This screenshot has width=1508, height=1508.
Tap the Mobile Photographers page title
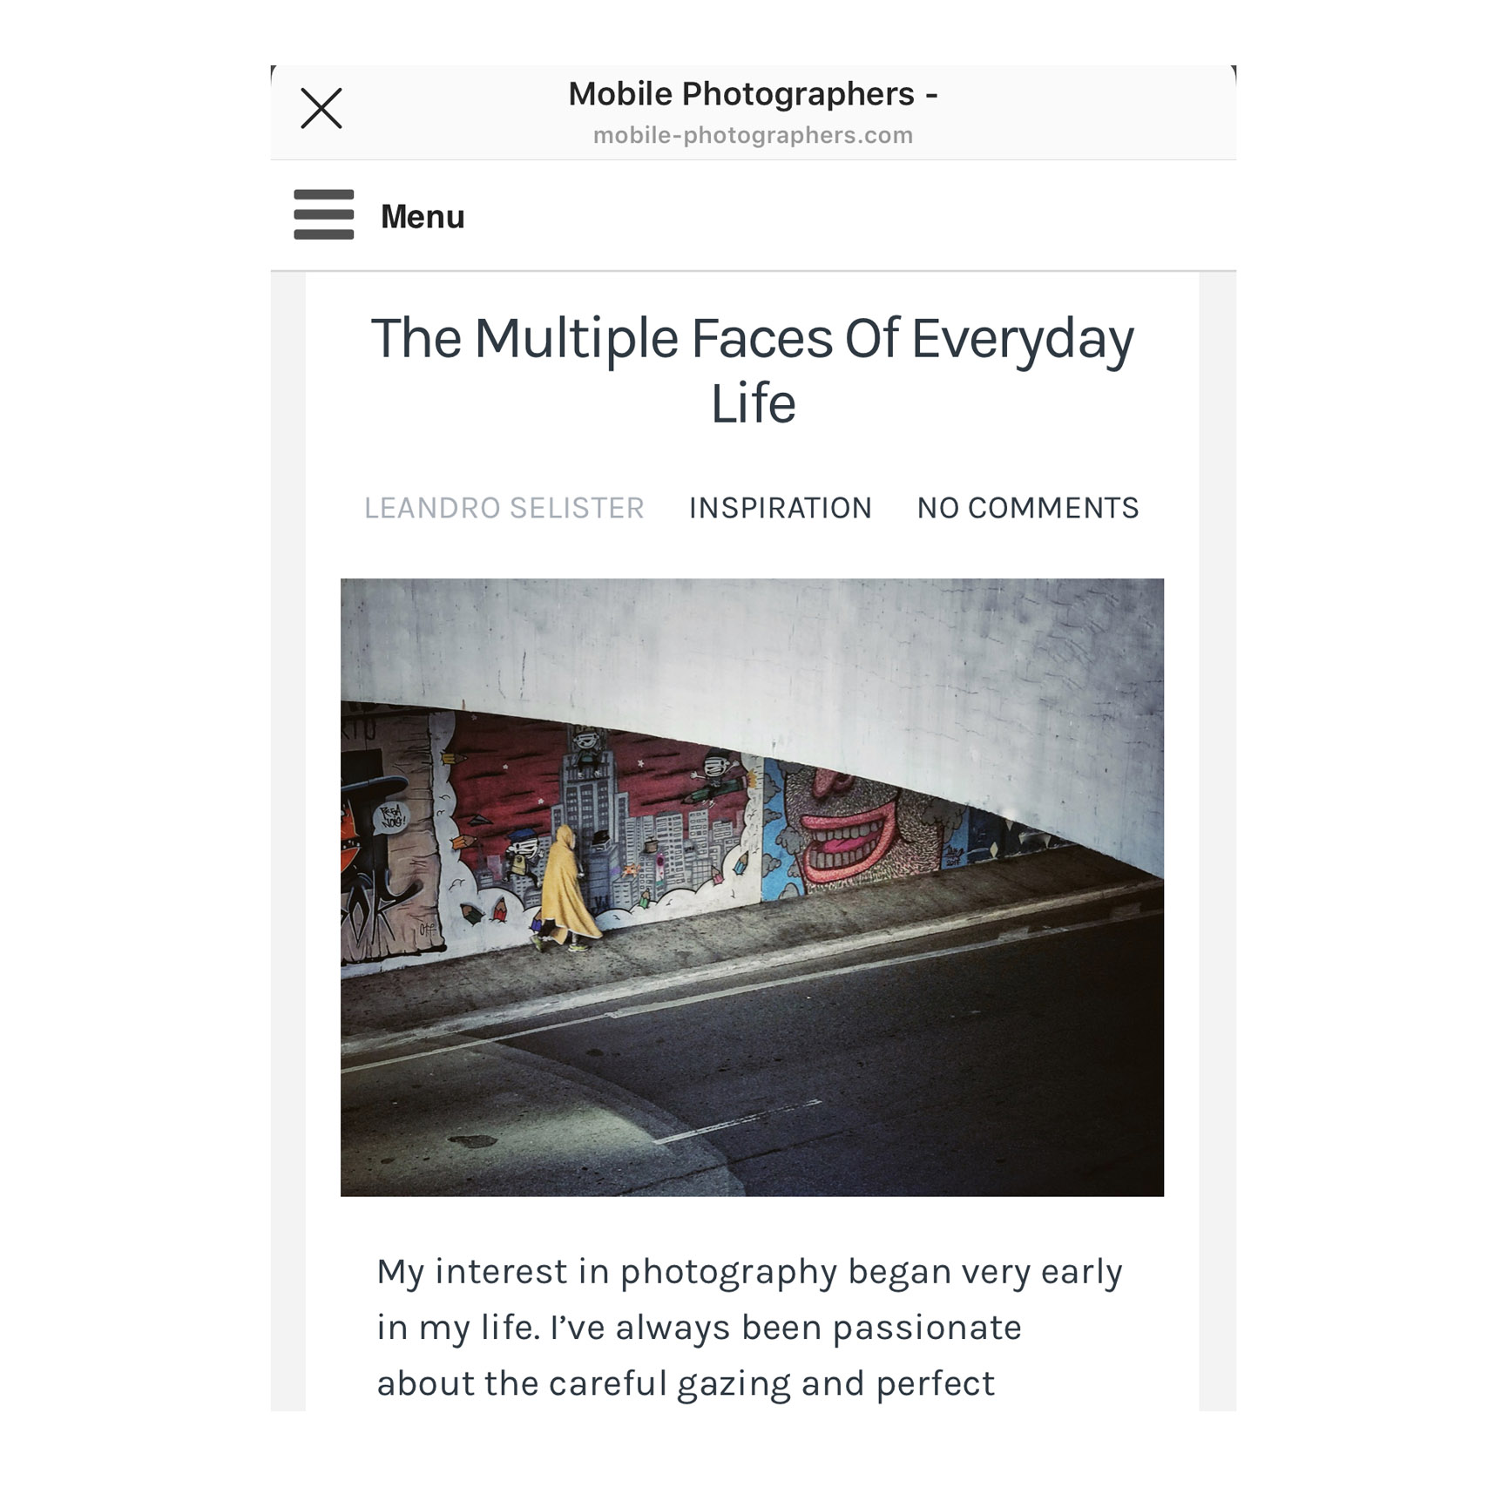(753, 94)
